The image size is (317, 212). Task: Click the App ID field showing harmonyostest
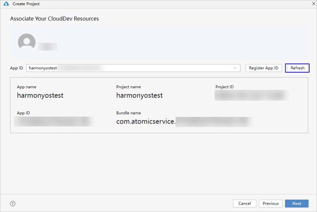pyautogui.click(x=133, y=68)
